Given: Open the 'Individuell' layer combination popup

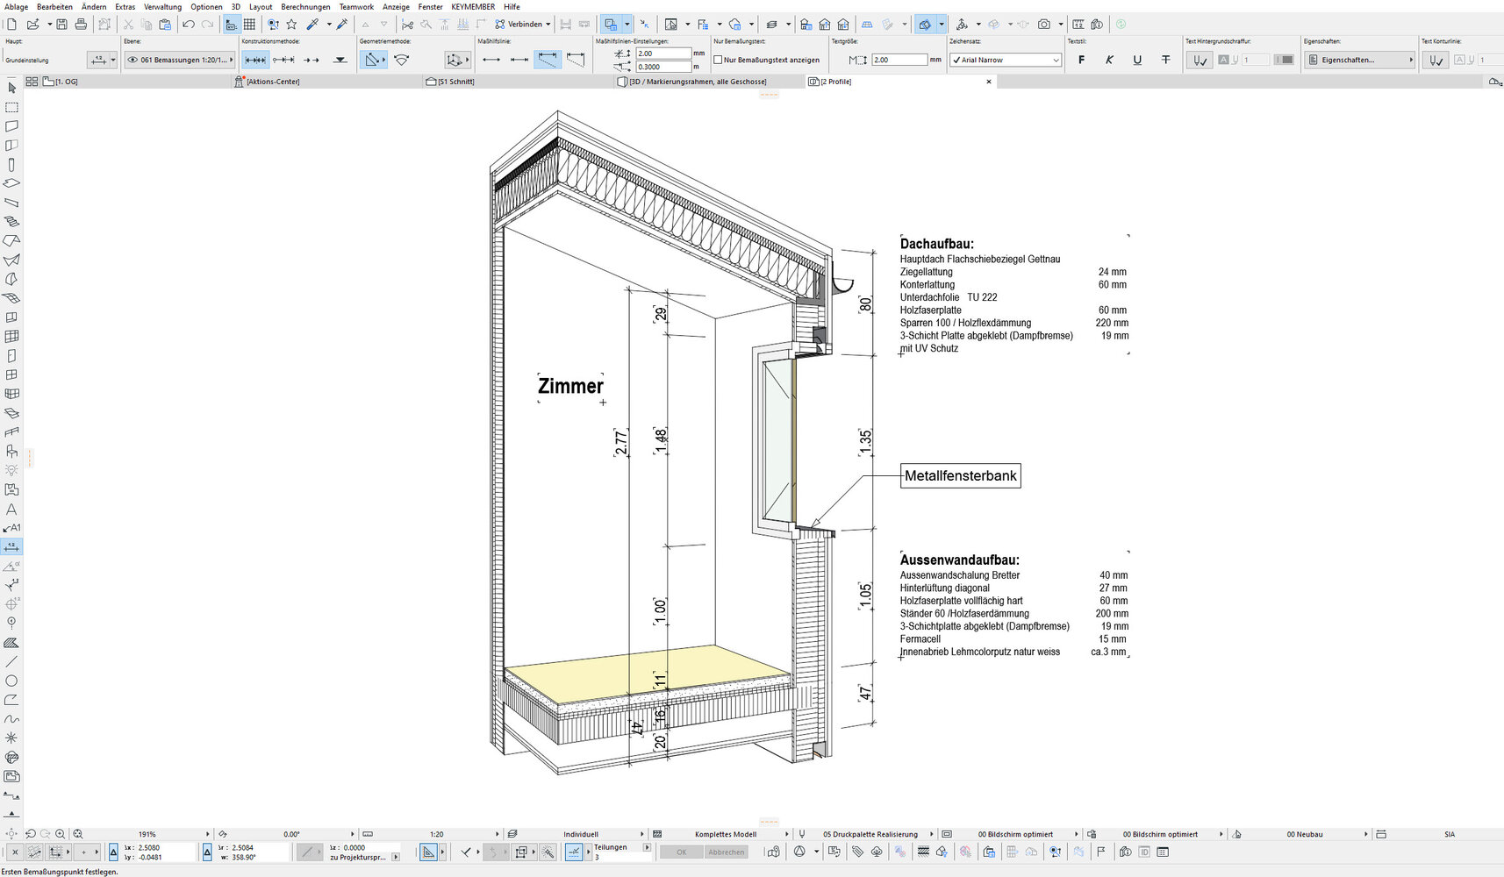Looking at the screenshot, I should (581, 834).
